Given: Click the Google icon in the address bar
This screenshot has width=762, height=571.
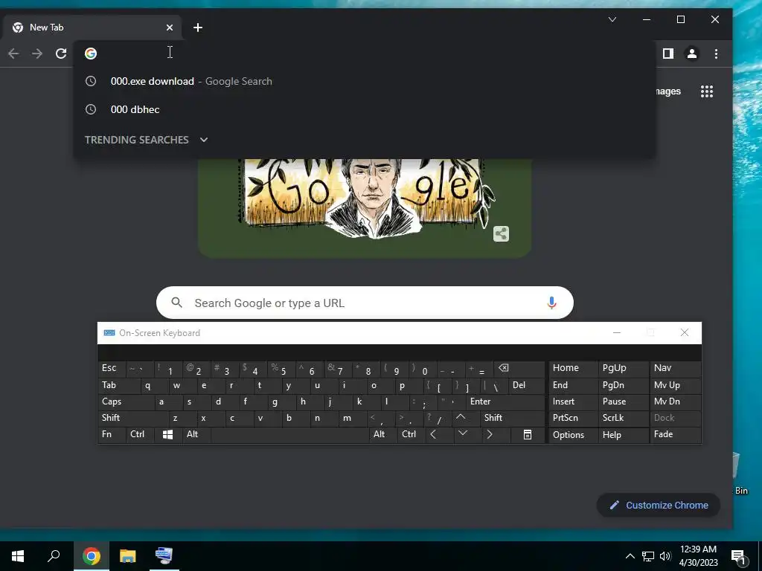Looking at the screenshot, I should [91, 54].
